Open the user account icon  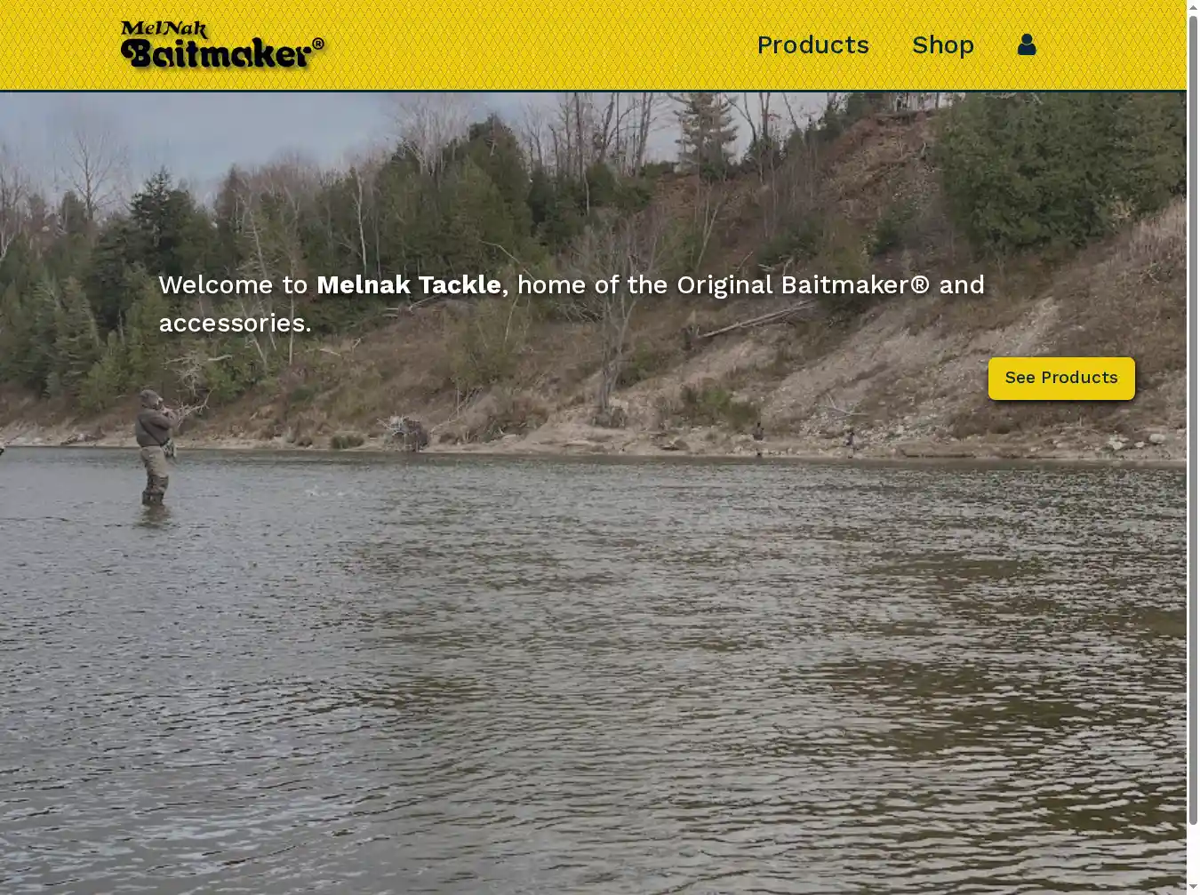[1027, 44]
